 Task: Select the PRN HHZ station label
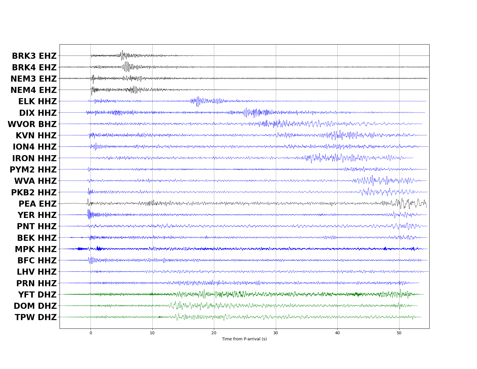pos(36,284)
